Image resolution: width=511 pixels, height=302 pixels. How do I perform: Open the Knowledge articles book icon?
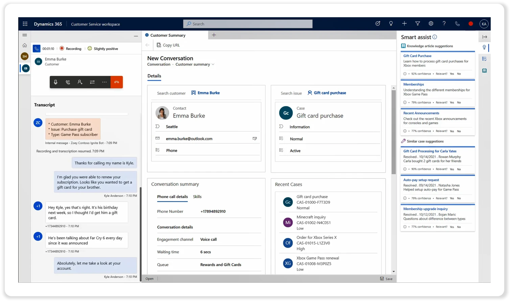tap(484, 70)
